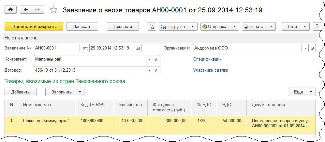This screenshot has height=142, width=325.
Task: Mark document as favorite with star
Action: 53,10
